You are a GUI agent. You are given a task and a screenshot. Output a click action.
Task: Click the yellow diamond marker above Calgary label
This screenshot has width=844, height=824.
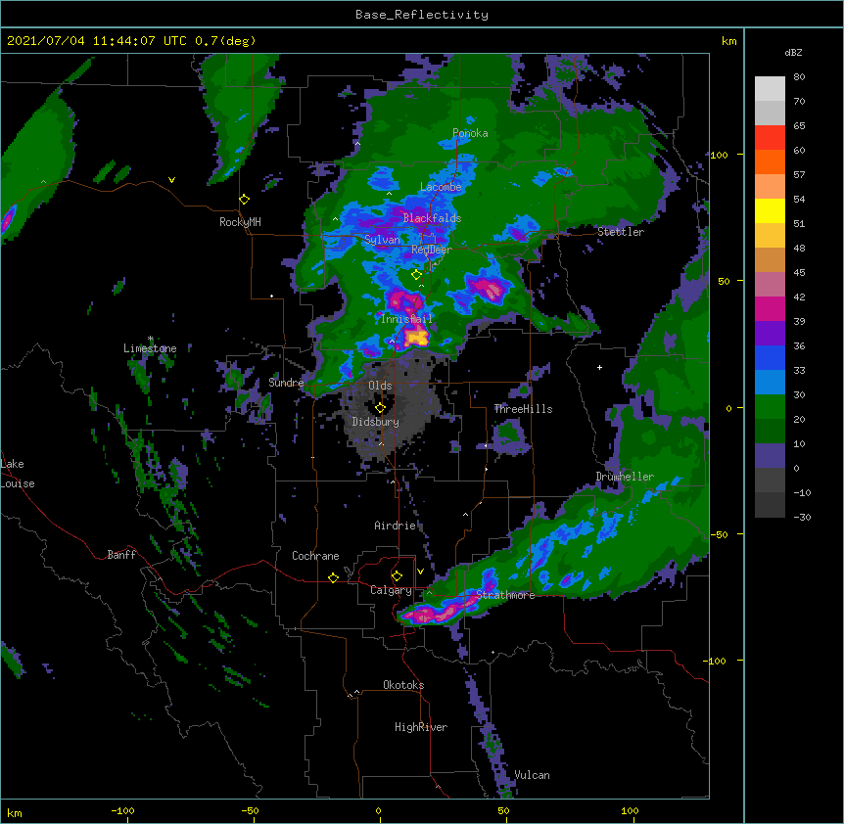click(x=397, y=576)
